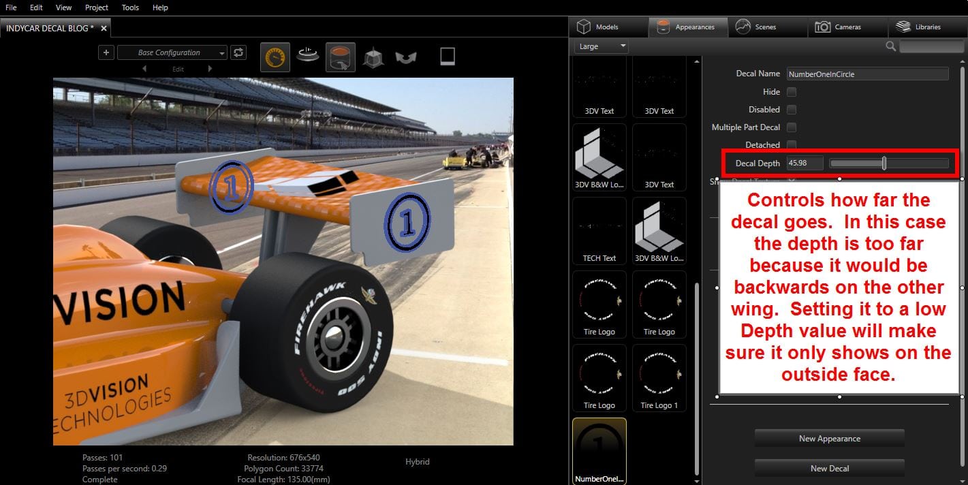The width and height of the screenshot is (968, 485).
Task: Open the Project menu
Action: (x=97, y=7)
